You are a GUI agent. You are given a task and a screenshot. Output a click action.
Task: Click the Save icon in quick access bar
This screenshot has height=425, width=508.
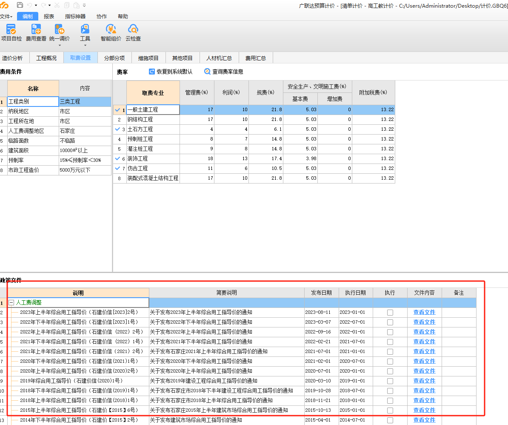[20, 5]
